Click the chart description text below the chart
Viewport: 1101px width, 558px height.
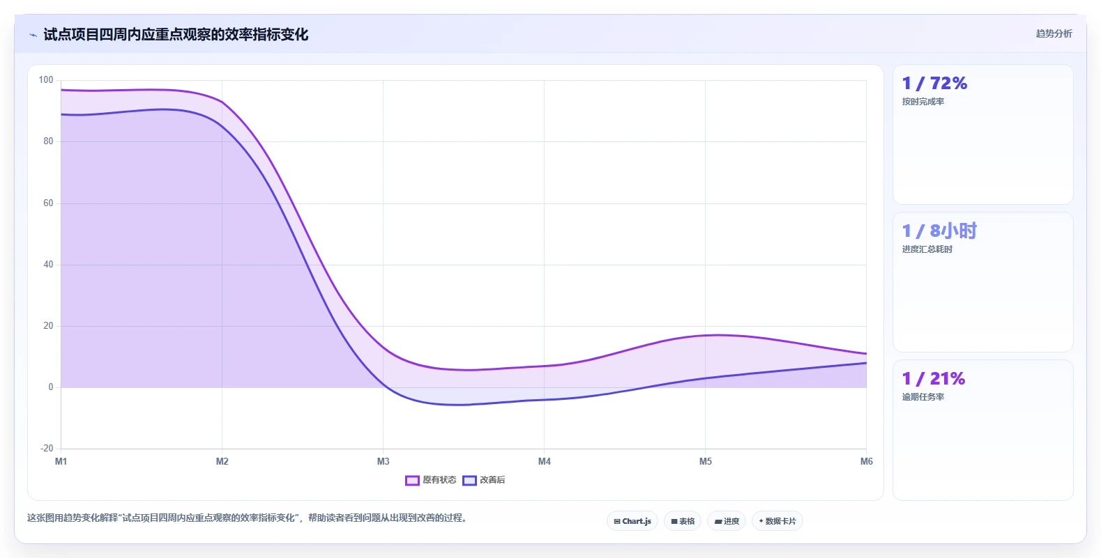point(247,518)
